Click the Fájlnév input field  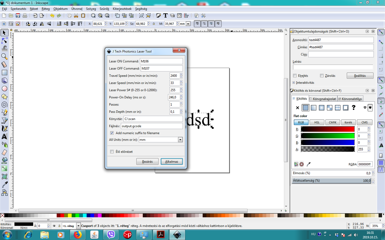click(x=152, y=126)
